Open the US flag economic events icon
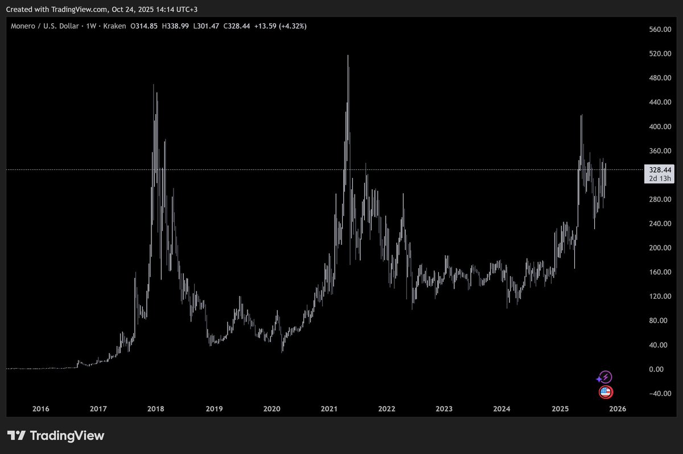The height and width of the screenshot is (454, 683). click(x=604, y=392)
